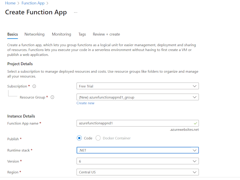Click breadcrumb chevron after Function App
The width and height of the screenshot is (240, 180).
pyautogui.click(x=47, y=3)
